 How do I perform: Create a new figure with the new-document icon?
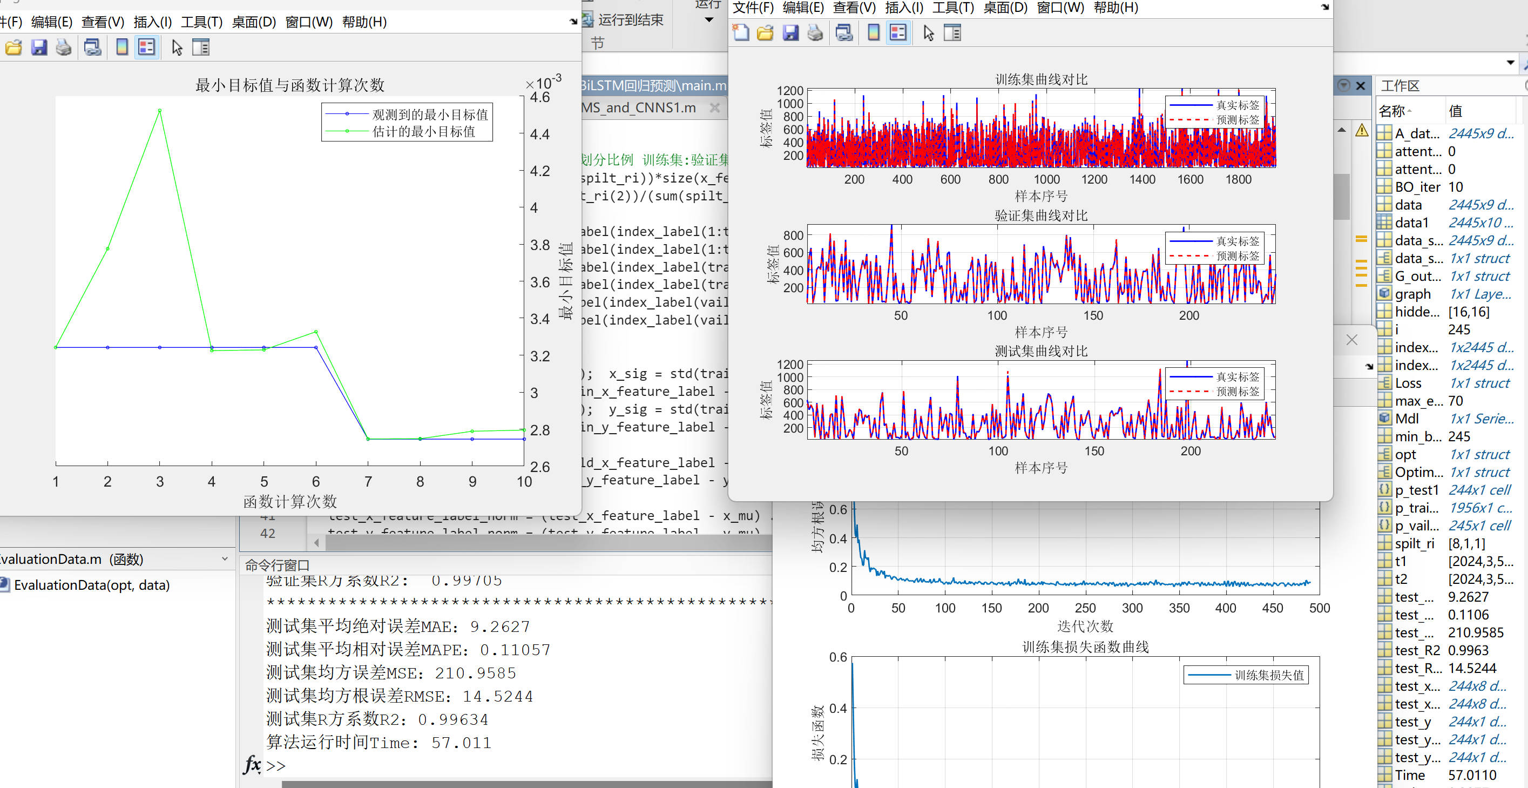[740, 32]
